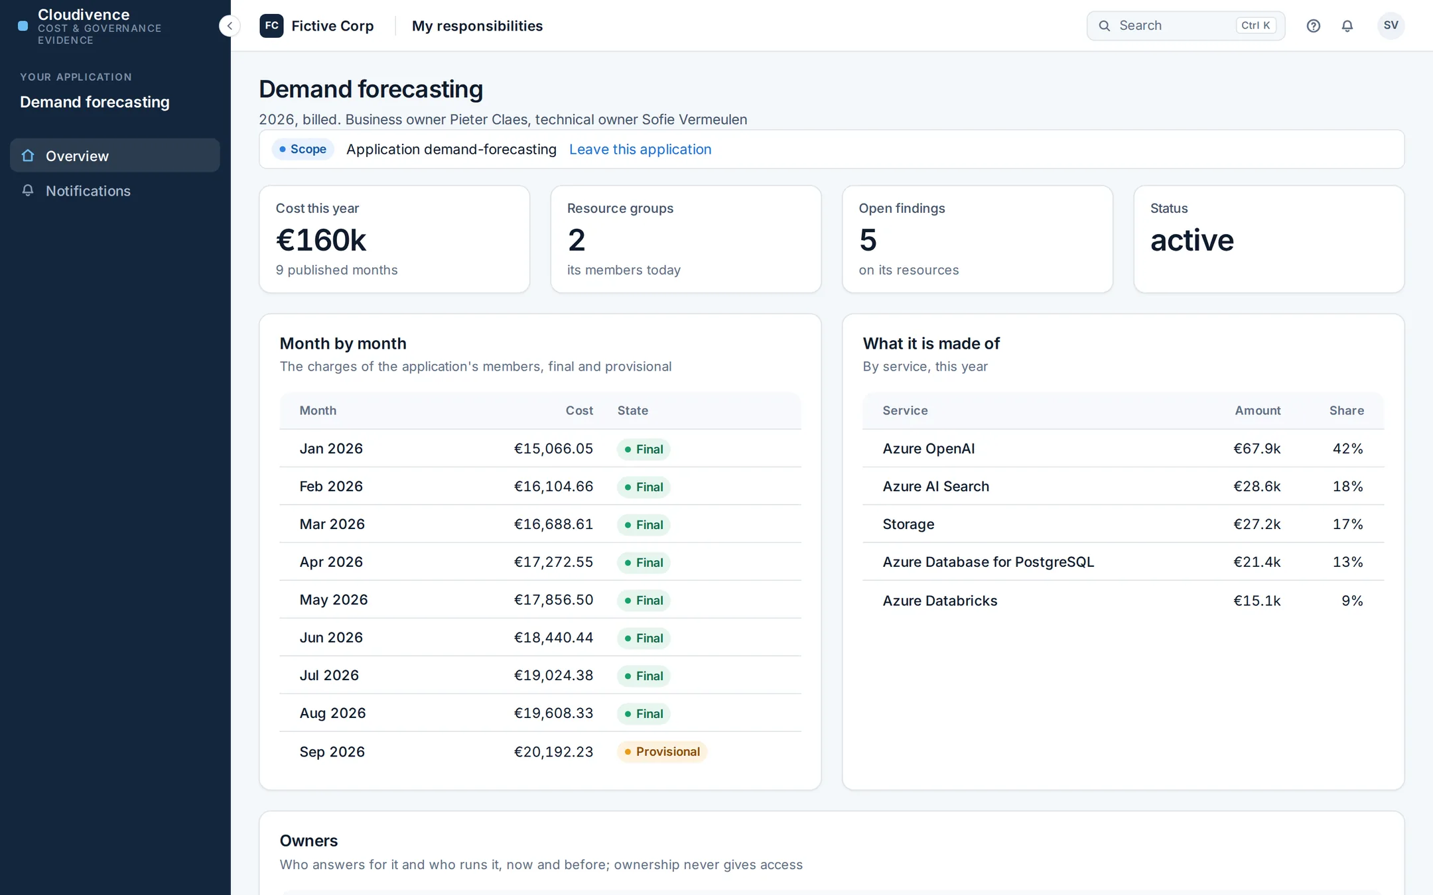Screen dimensions: 1433x895
Task: Click the Provisional badge for Sep 2026
Action: (x=662, y=751)
